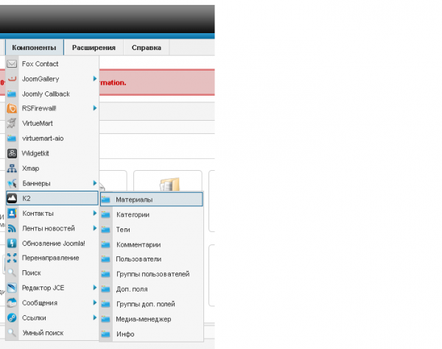442x349 pixels.
Task: Click the Инфо folder icon
Action: coord(105,334)
